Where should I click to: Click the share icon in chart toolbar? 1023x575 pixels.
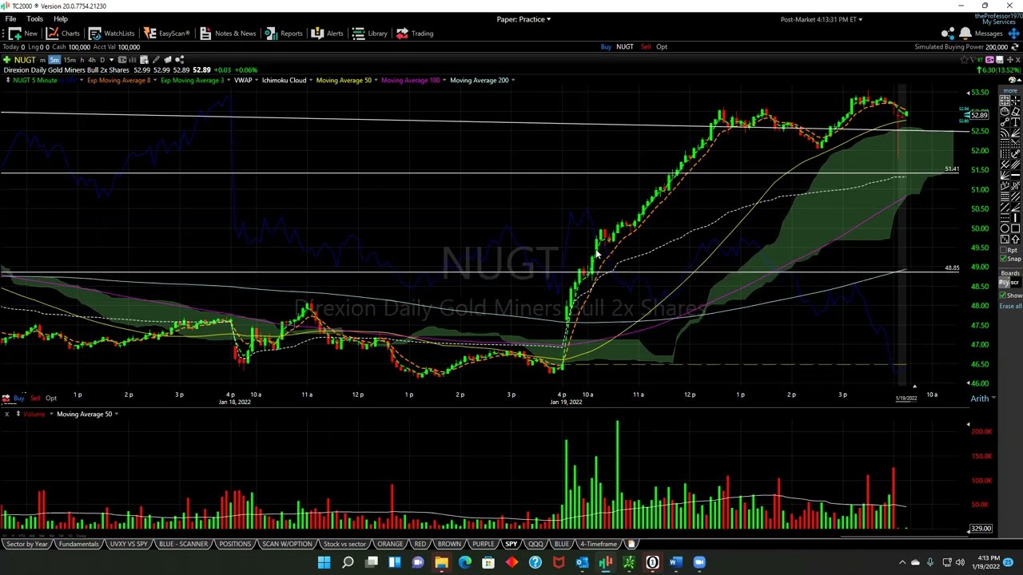tap(180, 60)
